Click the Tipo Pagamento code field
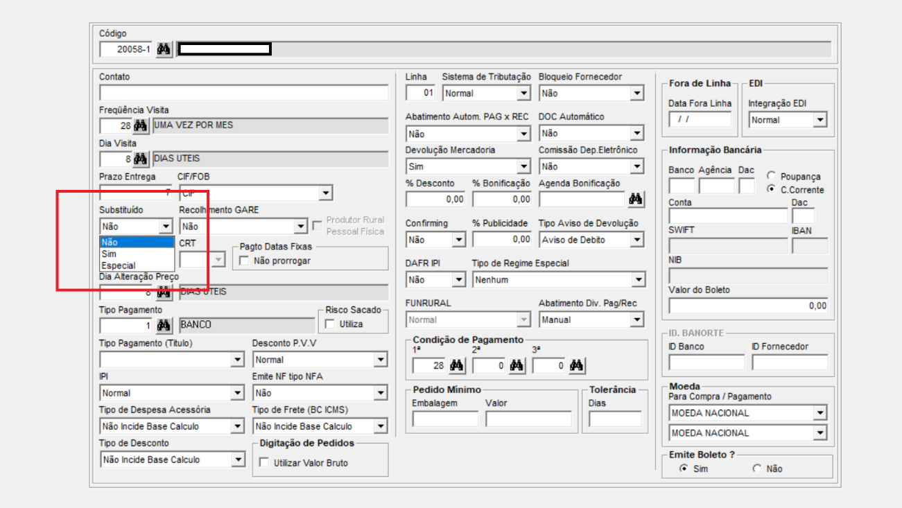902x508 pixels. pos(127,325)
